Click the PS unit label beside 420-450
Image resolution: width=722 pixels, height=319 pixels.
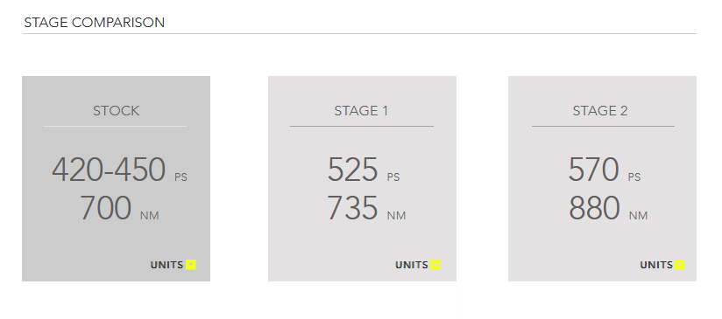(x=181, y=177)
